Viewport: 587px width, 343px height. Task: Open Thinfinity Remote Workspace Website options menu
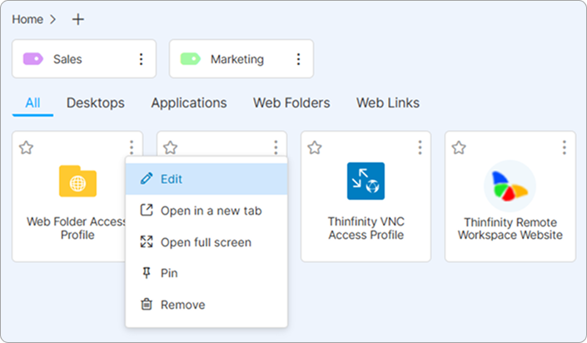point(565,147)
